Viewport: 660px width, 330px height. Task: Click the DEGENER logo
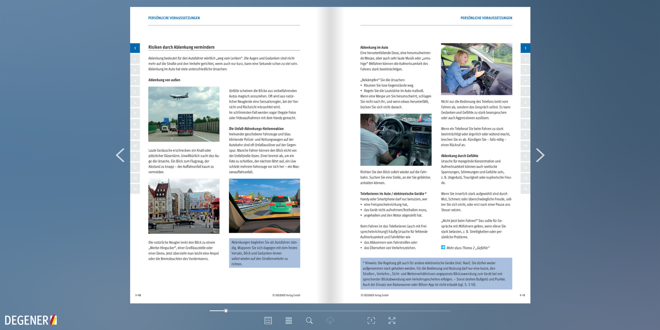(x=31, y=320)
